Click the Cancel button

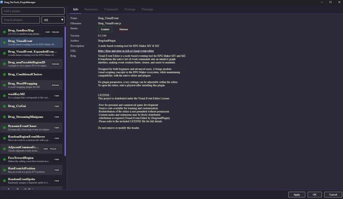click(x=333, y=194)
